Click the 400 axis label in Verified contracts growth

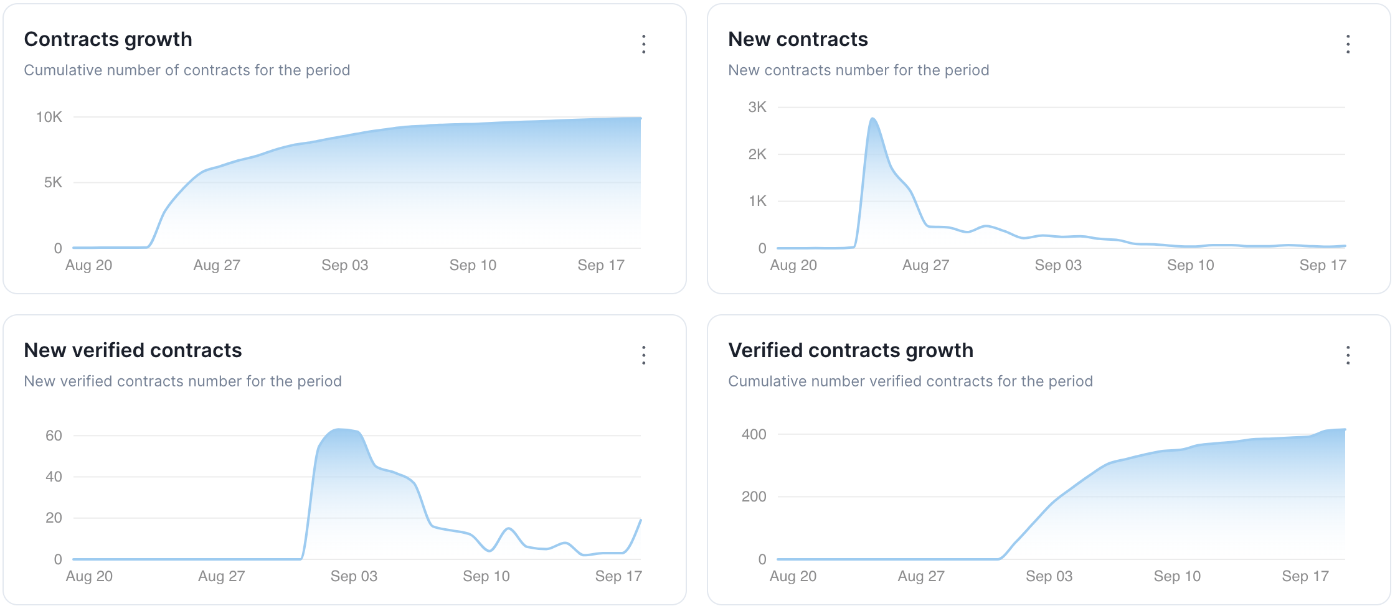[754, 434]
